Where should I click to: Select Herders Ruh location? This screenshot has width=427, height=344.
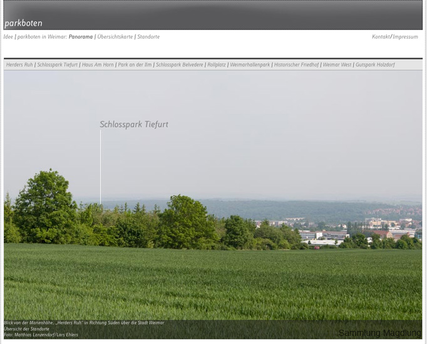(19, 64)
